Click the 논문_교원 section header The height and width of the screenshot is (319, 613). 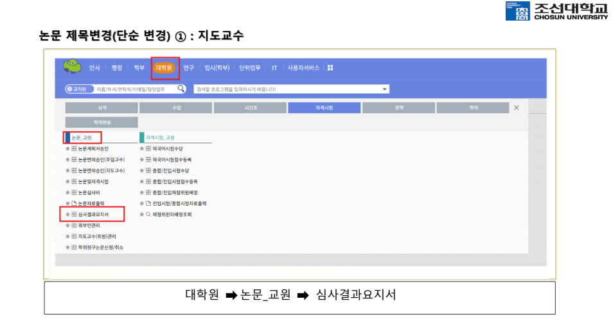pyautogui.click(x=82, y=138)
